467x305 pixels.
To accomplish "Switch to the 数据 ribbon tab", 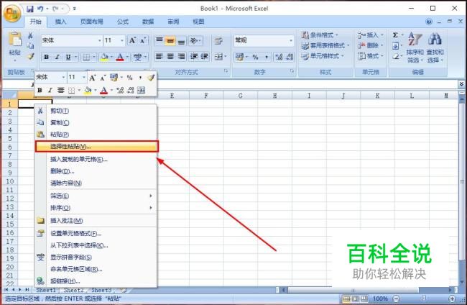I will click(148, 22).
